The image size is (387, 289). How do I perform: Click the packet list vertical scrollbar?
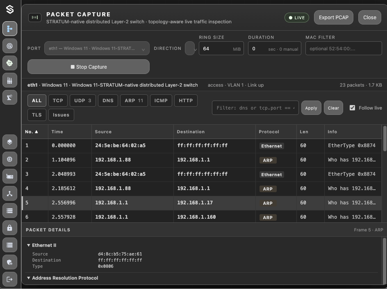[385, 138]
